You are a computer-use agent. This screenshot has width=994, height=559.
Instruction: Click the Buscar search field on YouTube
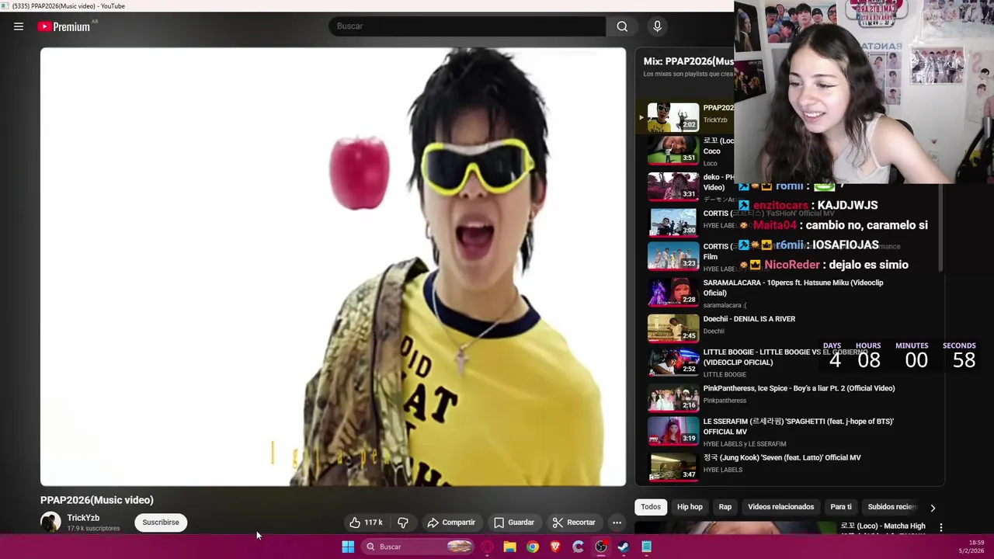467,26
